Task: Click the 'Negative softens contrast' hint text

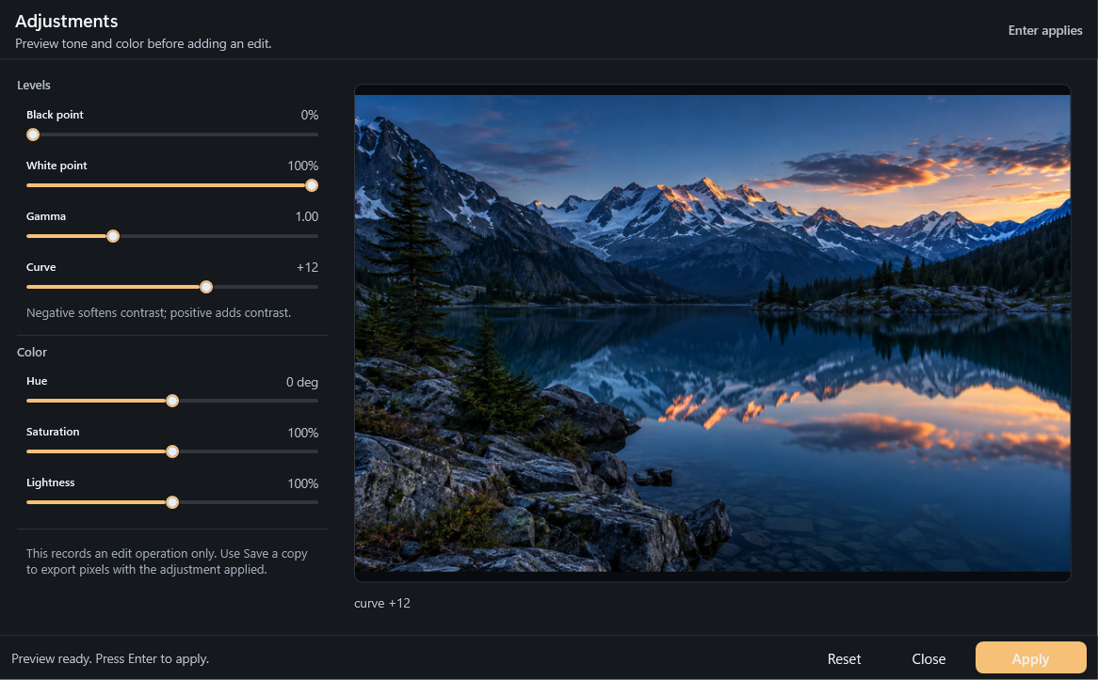Action: (158, 312)
